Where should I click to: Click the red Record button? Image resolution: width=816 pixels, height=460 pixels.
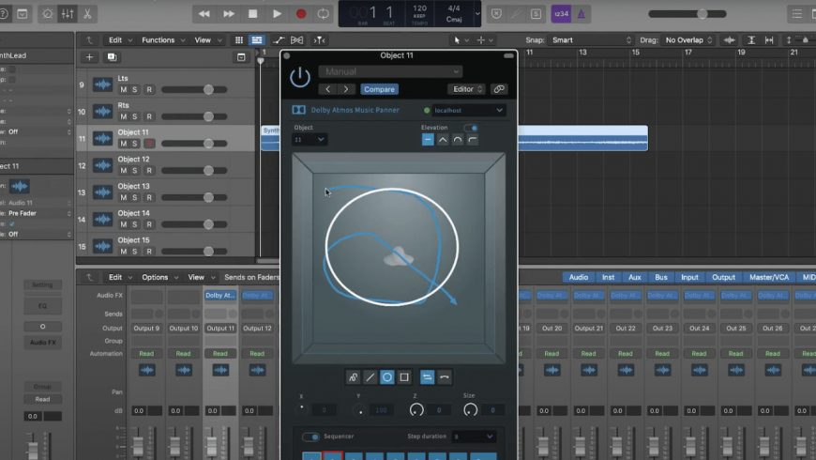301,14
